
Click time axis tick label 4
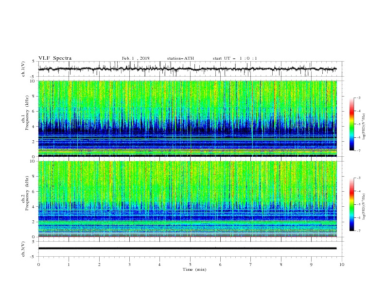[160, 264]
